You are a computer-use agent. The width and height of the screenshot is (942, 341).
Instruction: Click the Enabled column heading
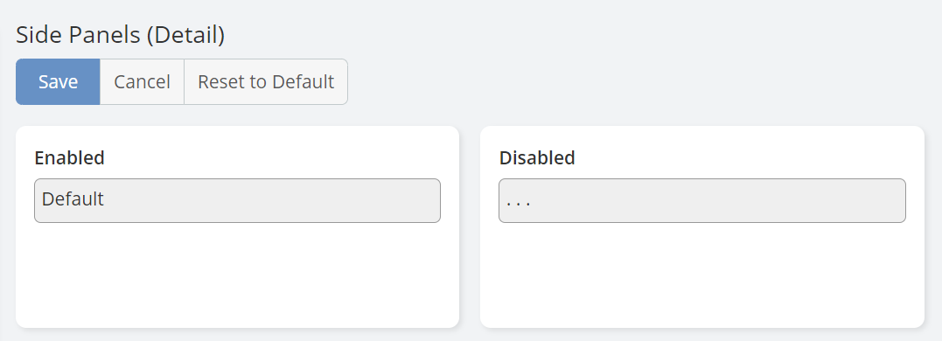[x=70, y=158]
